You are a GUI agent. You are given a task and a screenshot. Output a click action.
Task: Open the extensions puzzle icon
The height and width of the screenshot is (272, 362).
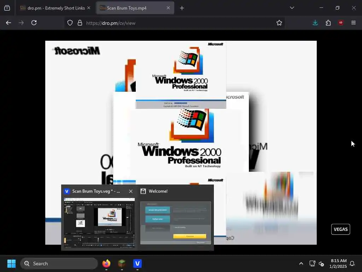(328, 23)
